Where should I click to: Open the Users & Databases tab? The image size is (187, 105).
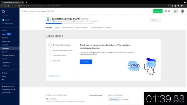coord(82,28)
